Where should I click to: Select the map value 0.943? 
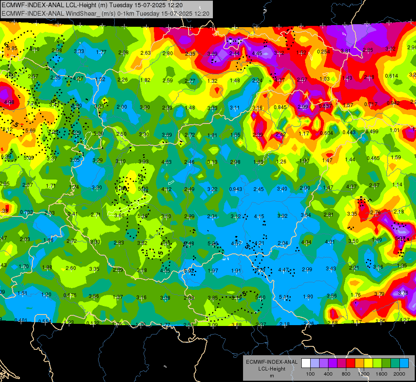235,189
